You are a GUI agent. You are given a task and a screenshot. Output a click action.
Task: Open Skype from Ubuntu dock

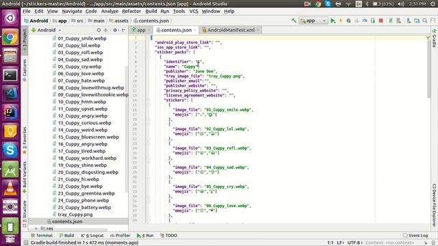pos(10,150)
